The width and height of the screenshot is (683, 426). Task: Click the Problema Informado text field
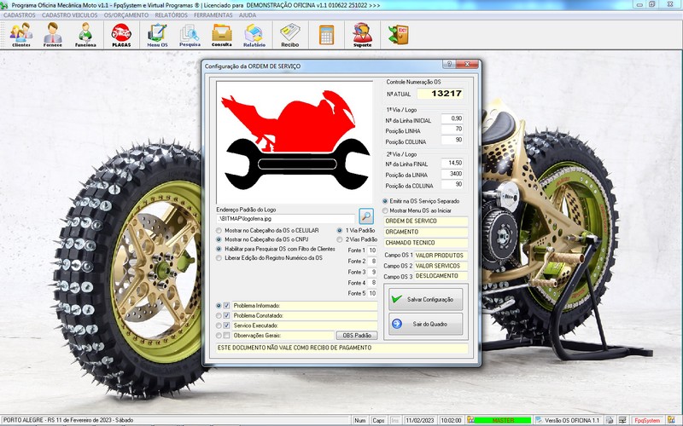tap(305, 306)
